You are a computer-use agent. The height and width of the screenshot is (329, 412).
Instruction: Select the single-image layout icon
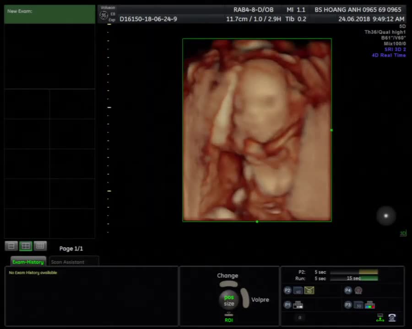tap(11, 246)
